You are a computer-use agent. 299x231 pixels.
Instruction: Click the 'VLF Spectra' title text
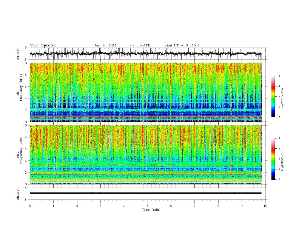43,45
